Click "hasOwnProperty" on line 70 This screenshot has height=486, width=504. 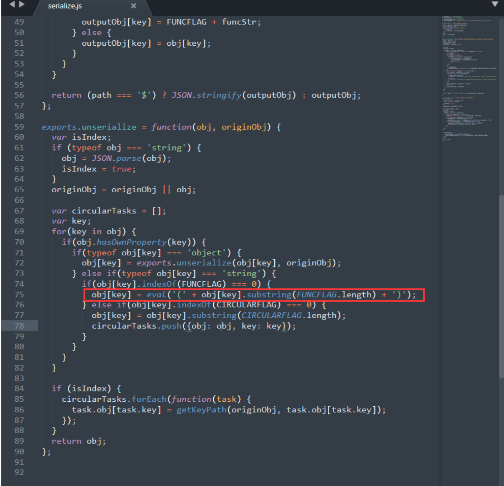[x=131, y=242]
